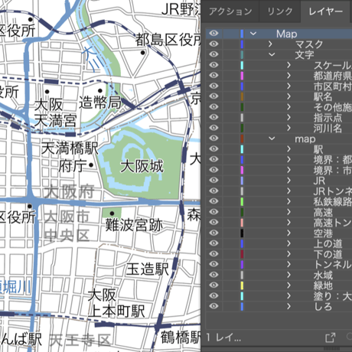Click the 空港 black color swatch
352x352 pixels.
[242, 233]
